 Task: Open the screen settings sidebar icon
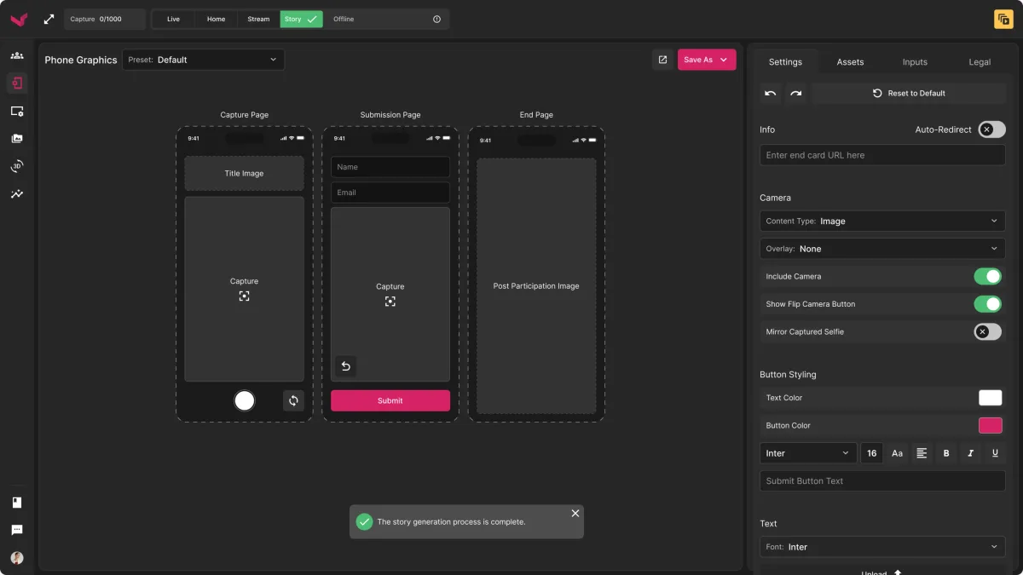(x=17, y=111)
